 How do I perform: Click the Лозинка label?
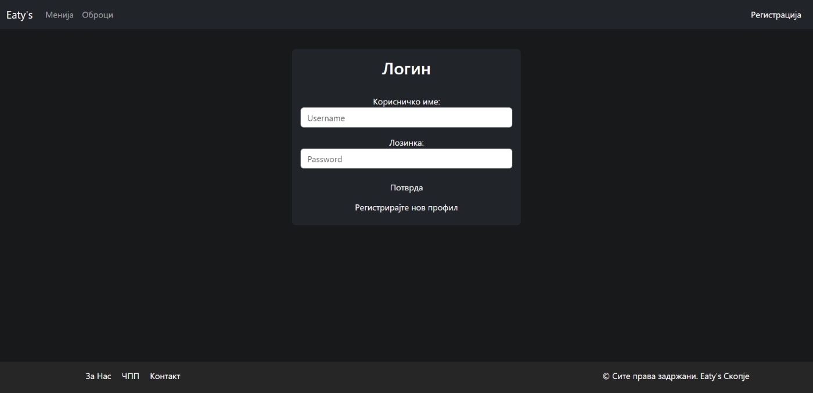pos(406,143)
